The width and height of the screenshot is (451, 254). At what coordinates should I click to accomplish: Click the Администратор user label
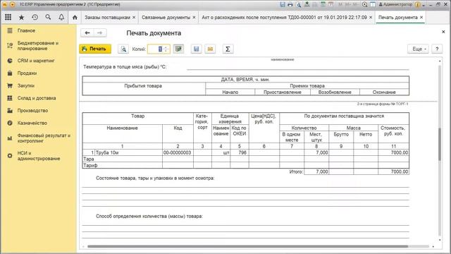pos(396,4)
